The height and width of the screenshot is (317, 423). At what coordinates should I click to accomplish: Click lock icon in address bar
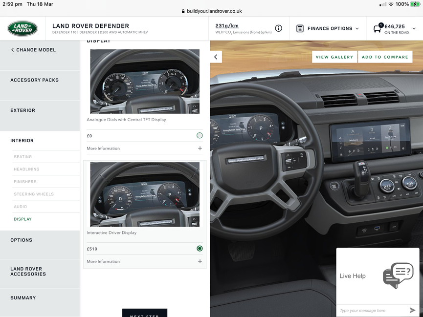183,11
